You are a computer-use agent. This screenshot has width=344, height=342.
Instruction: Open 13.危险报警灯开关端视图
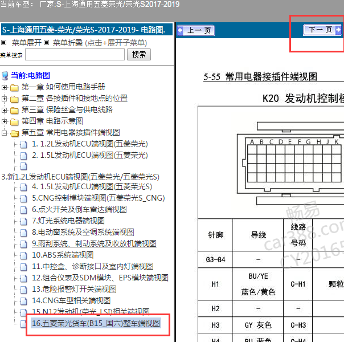click(74, 290)
